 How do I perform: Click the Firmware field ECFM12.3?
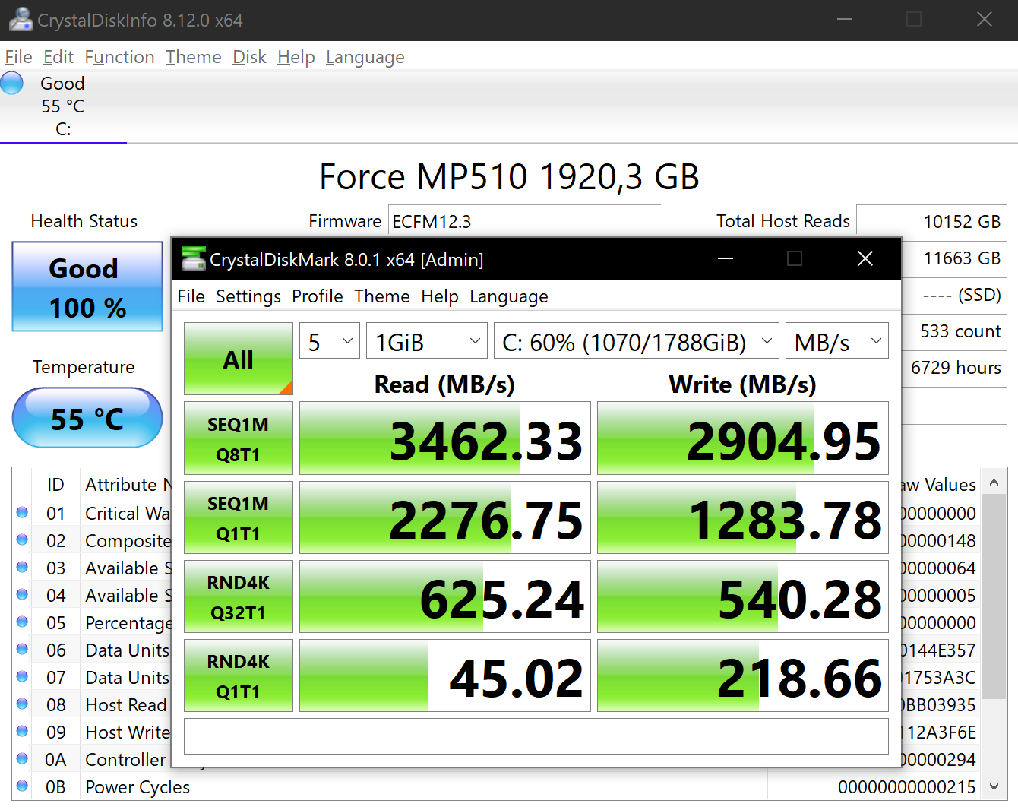[524, 221]
